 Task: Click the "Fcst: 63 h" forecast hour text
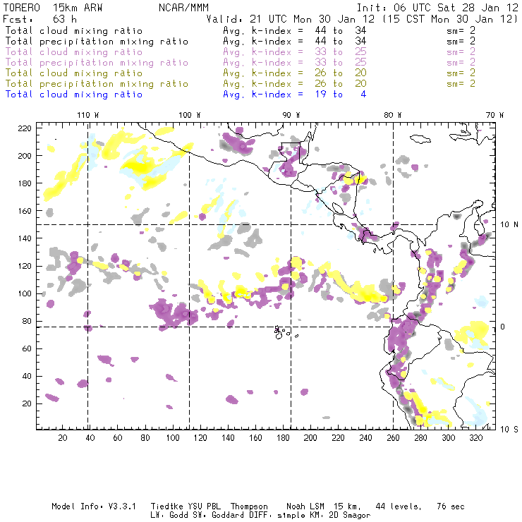40,18
